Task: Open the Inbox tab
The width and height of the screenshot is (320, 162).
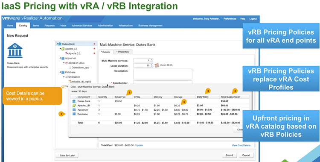Action: pyautogui.click(x=63, y=26)
